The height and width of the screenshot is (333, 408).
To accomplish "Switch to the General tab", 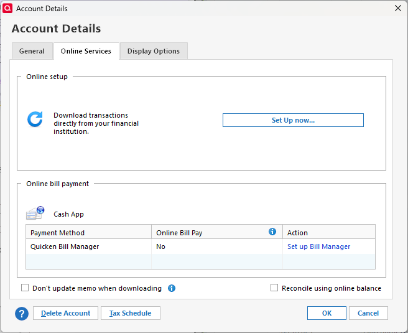I will coord(32,51).
